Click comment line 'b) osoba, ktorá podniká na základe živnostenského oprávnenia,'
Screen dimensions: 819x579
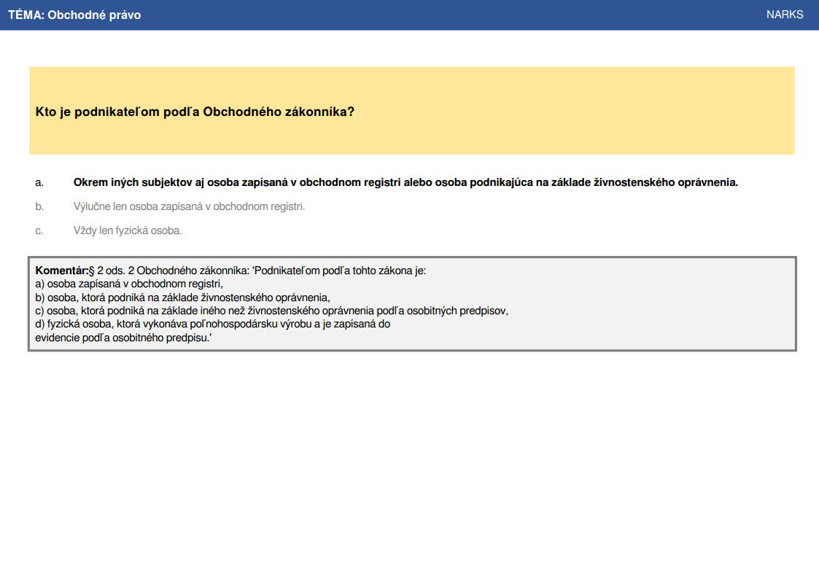point(183,298)
